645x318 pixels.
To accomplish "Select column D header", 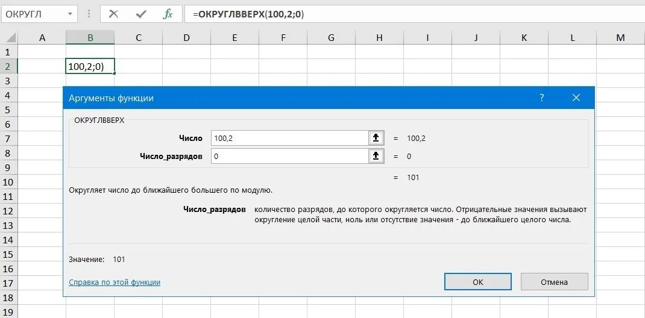I will point(186,38).
